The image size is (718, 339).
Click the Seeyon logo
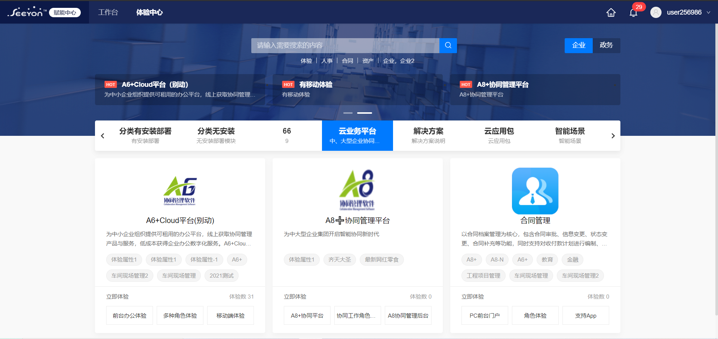click(x=27, y=12)
